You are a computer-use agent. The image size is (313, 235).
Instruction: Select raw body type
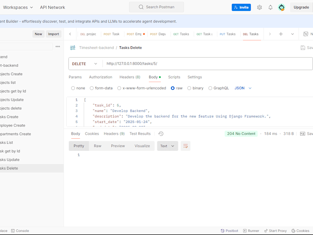[173, 88]
